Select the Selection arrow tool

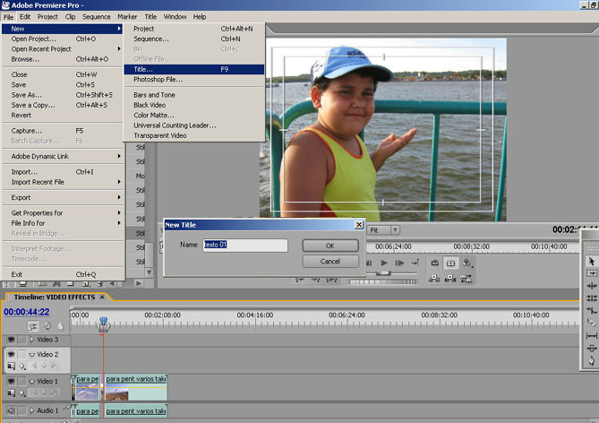tap(592, 261)
